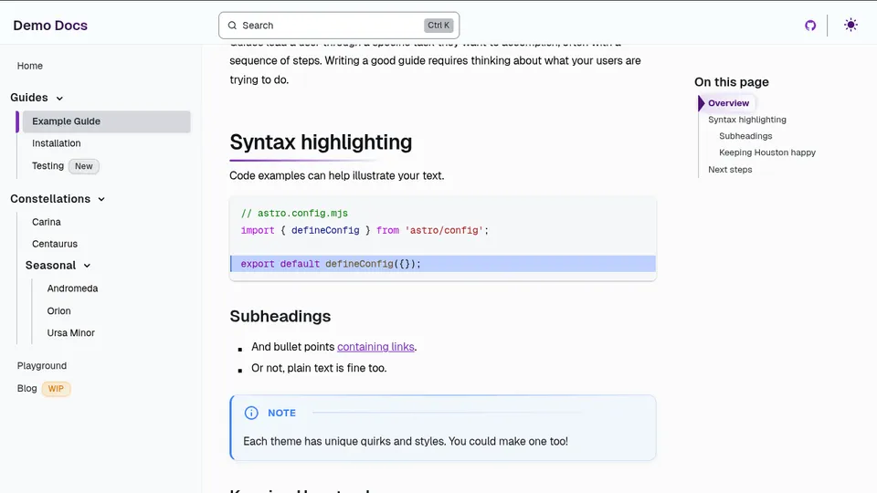Open Andromeda under Seasonal
Viewport: 877px width, 493px height.
coord(72,288)
